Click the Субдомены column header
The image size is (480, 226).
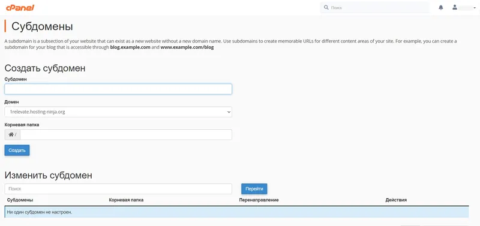coord(20,200)
